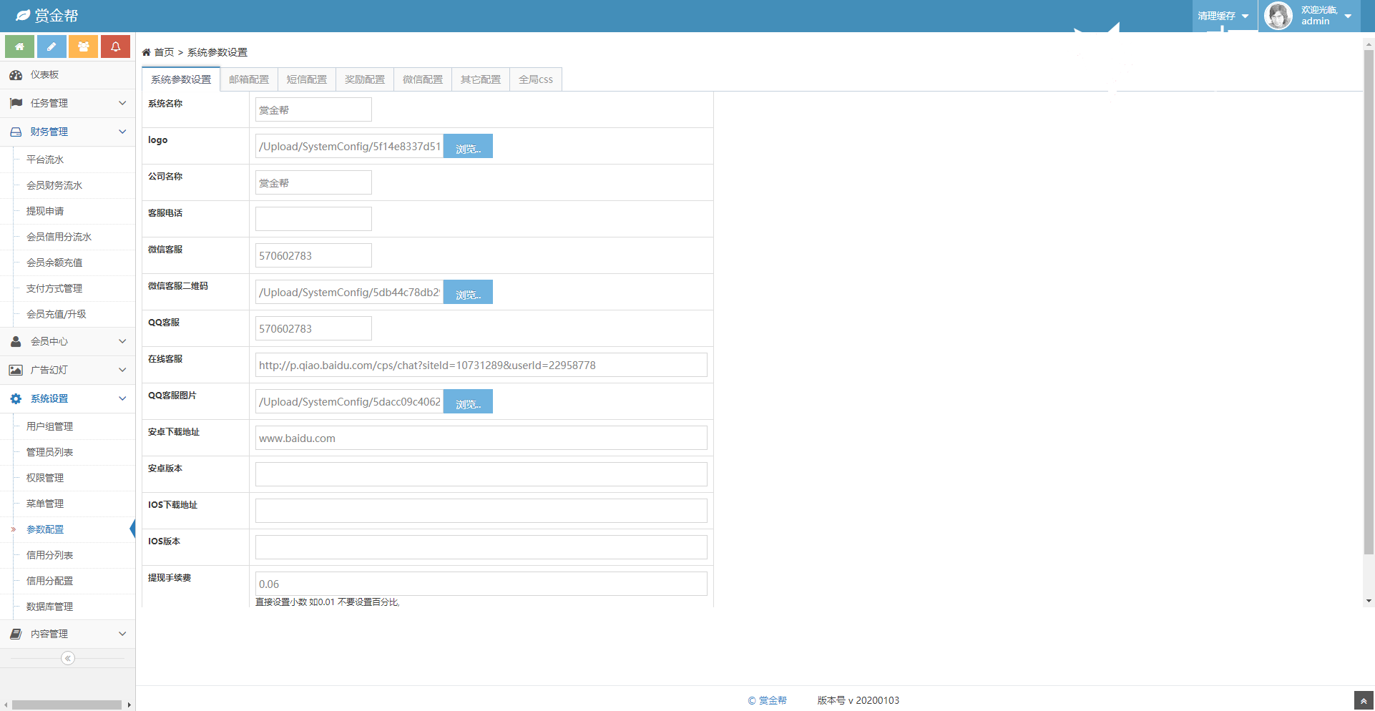Expand the 内容管理 menu
Image resolution: width=1375 pixels, height=711 pixels.
point(67,634)
